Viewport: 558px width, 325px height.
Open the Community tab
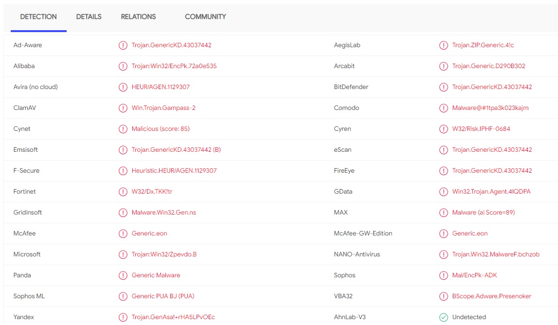point(205,17)
